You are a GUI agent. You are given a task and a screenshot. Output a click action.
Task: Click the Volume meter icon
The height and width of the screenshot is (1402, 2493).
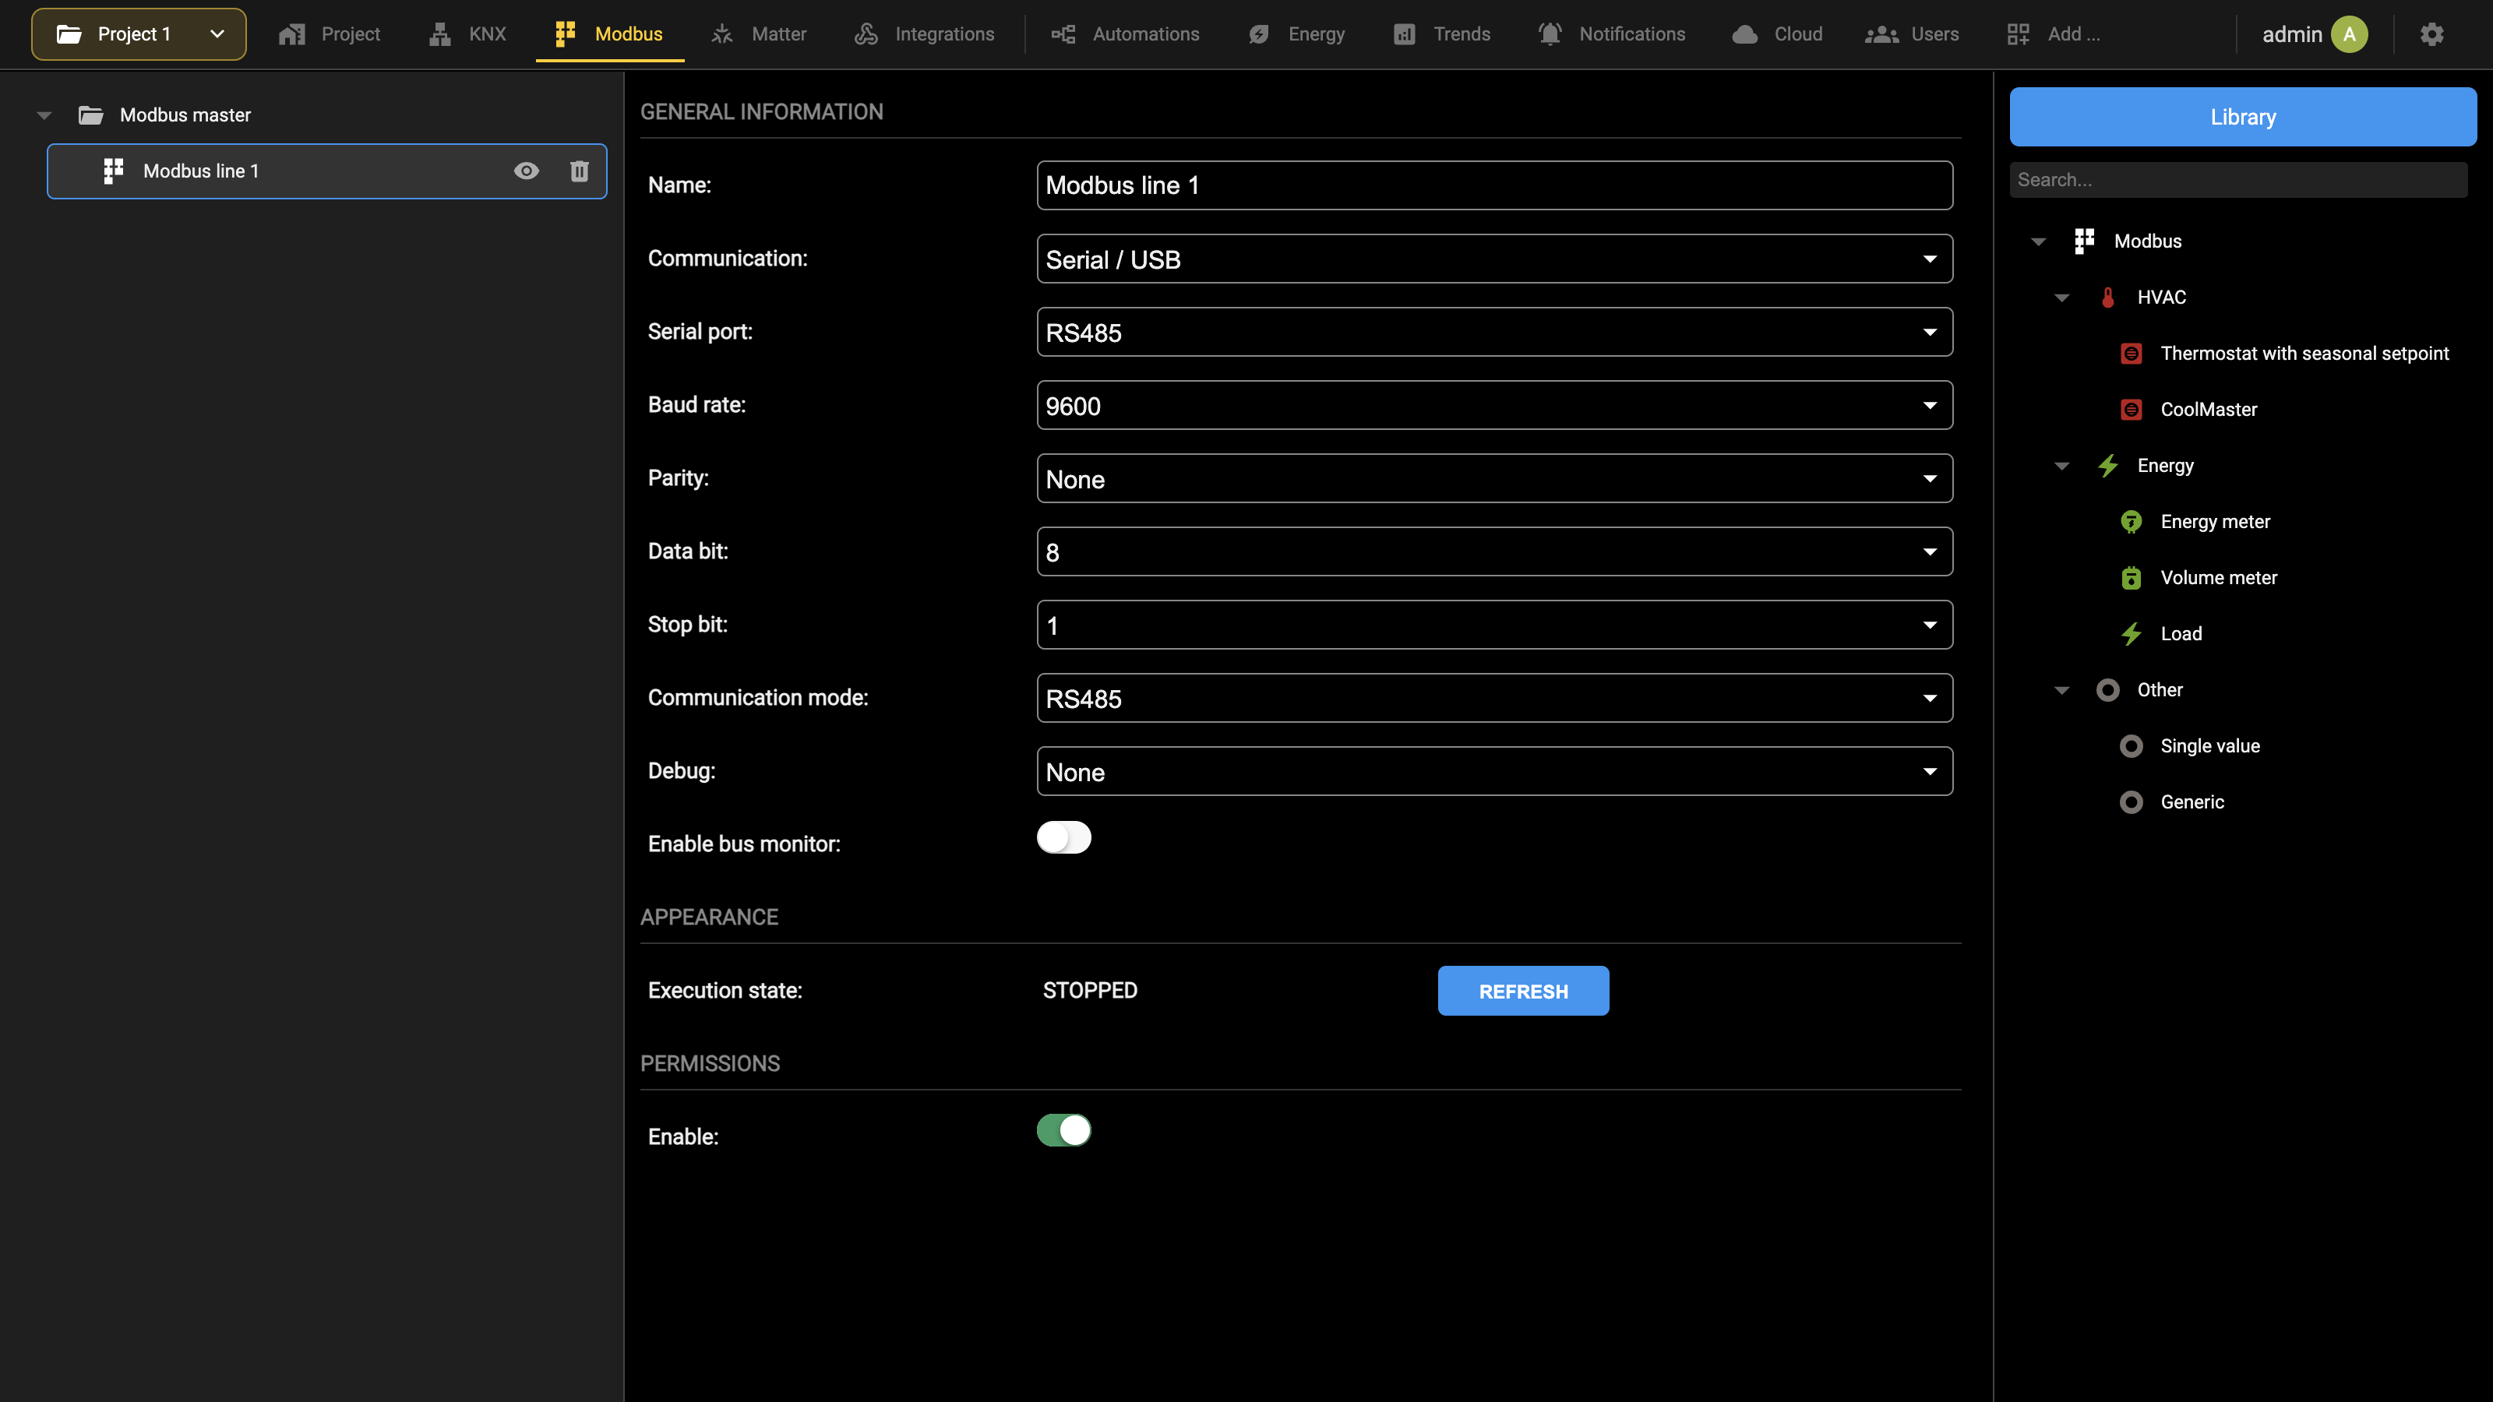coord(2131,578)
